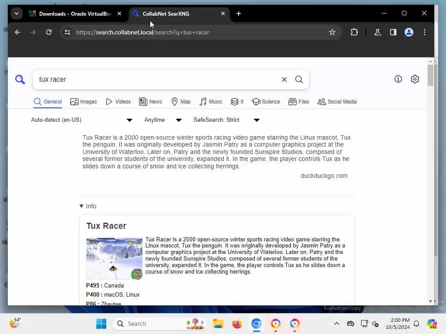Screen dimensions: 446x334
Task: Click the P400 : macOS, Linux text
Action: [x=113, y=294]
